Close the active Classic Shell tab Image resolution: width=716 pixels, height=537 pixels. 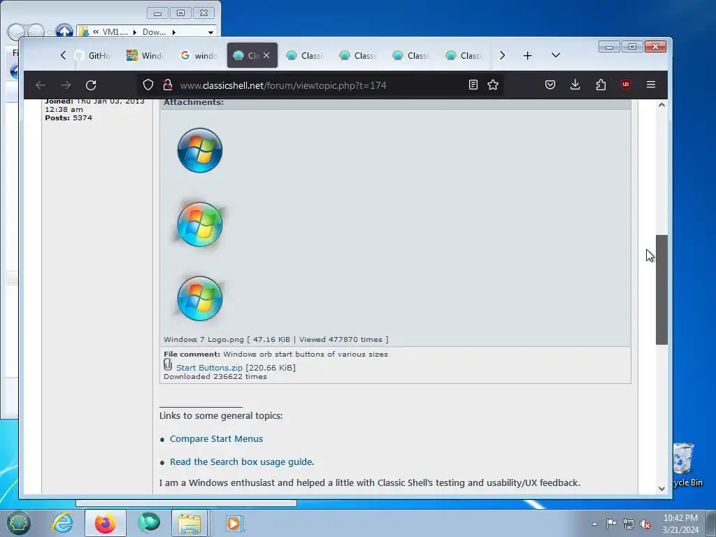pyautogui.click(x=266, y=55)
